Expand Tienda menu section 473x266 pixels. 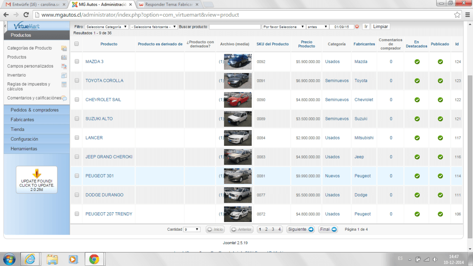37,129
